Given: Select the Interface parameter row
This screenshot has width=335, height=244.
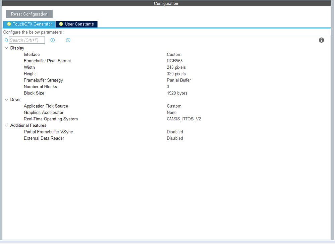Looking at the screenshot, I should (x=32, y=54).
